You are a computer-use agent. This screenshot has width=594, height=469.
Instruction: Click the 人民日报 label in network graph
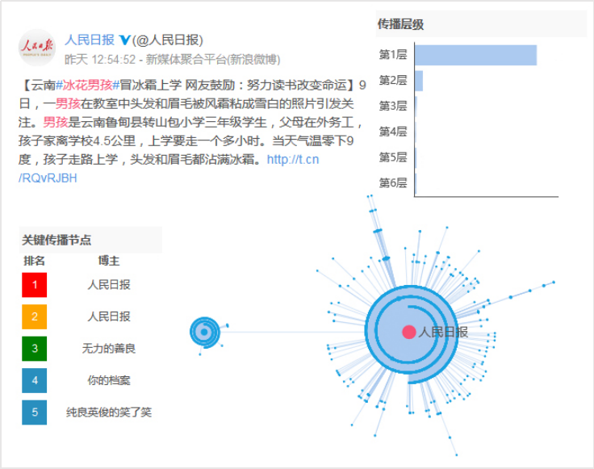pyautogui.click(x=443, y=333)
